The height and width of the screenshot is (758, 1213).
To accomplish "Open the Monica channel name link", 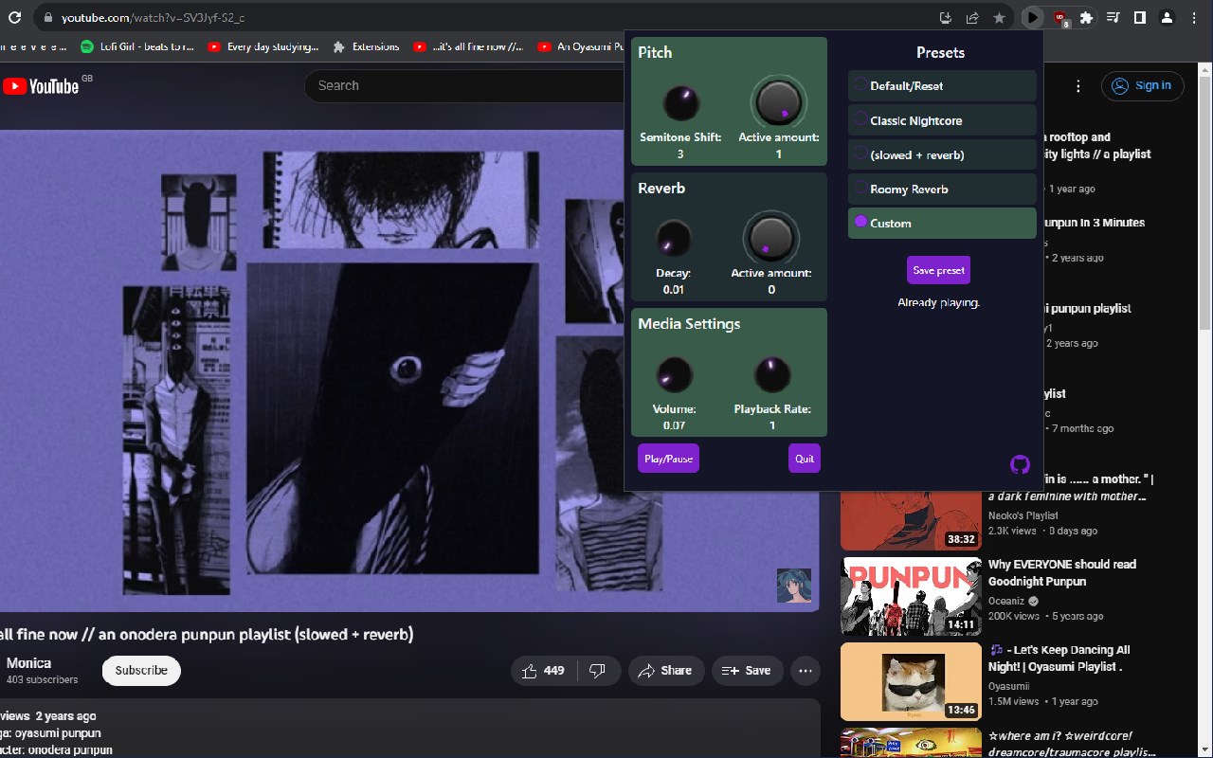I will click(28, 663).
